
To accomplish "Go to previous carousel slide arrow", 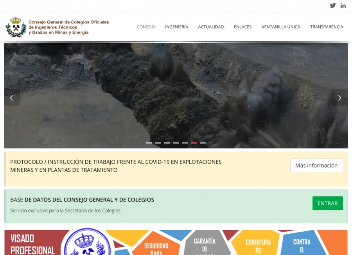I will 12,98.
